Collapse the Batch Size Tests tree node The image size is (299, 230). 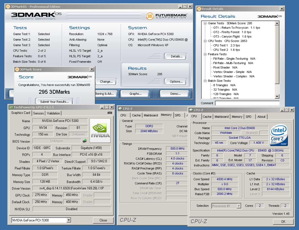click(x=205, y=81)
